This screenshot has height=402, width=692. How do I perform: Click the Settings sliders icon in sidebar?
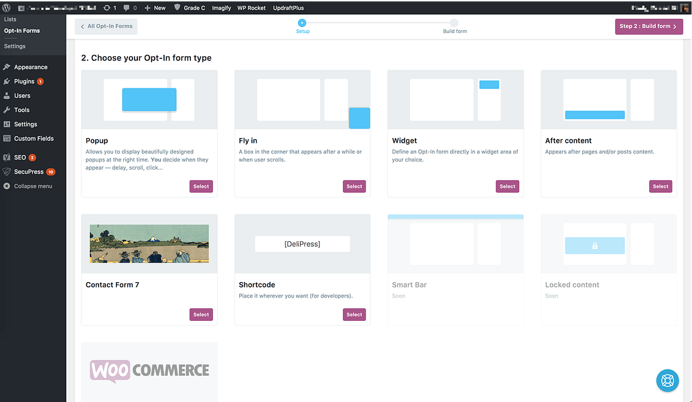[x=7, y=124]
